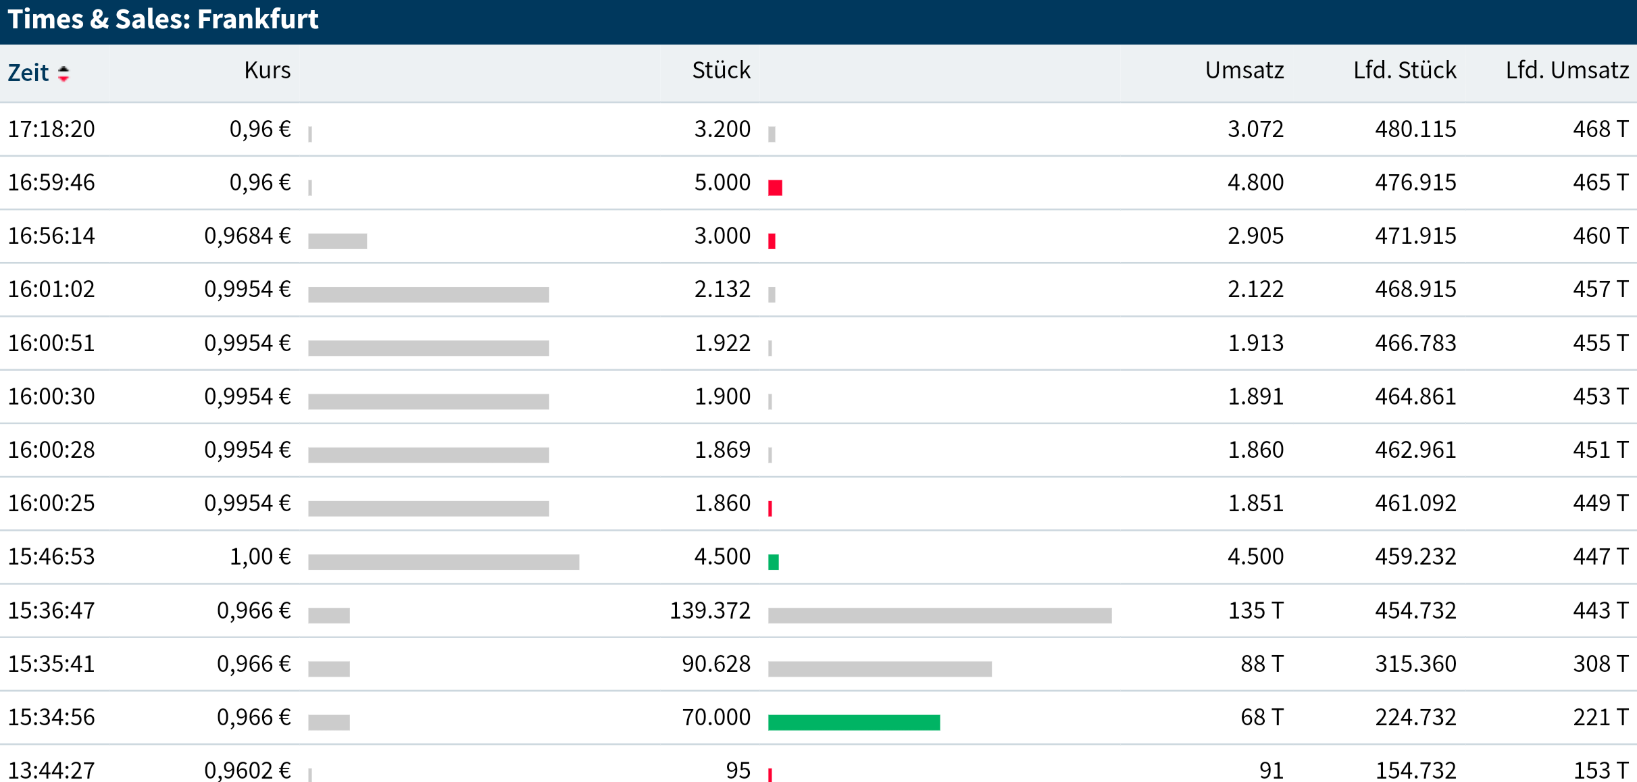This screenshot has width=1637, height=782.
Task: Click the 0,9684 € price value
Action: click(247, 236)
